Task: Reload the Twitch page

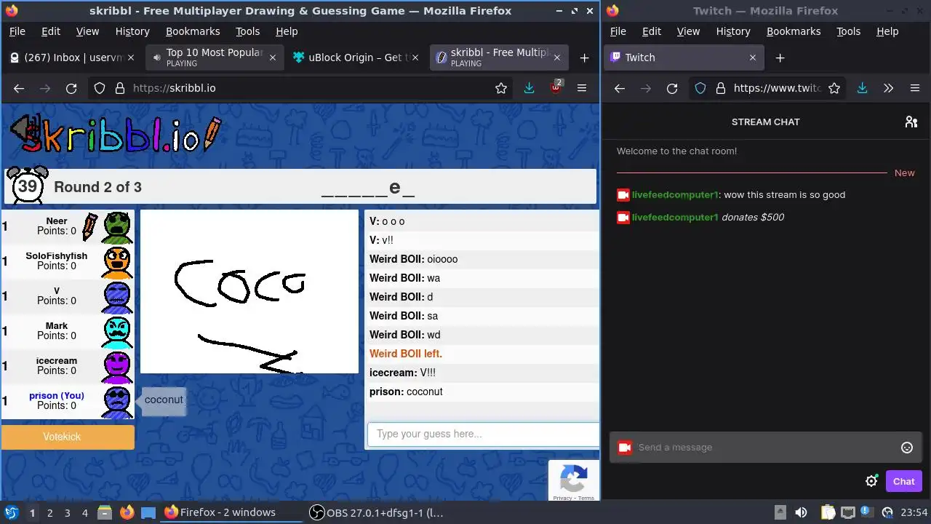Action: [672, 88]
